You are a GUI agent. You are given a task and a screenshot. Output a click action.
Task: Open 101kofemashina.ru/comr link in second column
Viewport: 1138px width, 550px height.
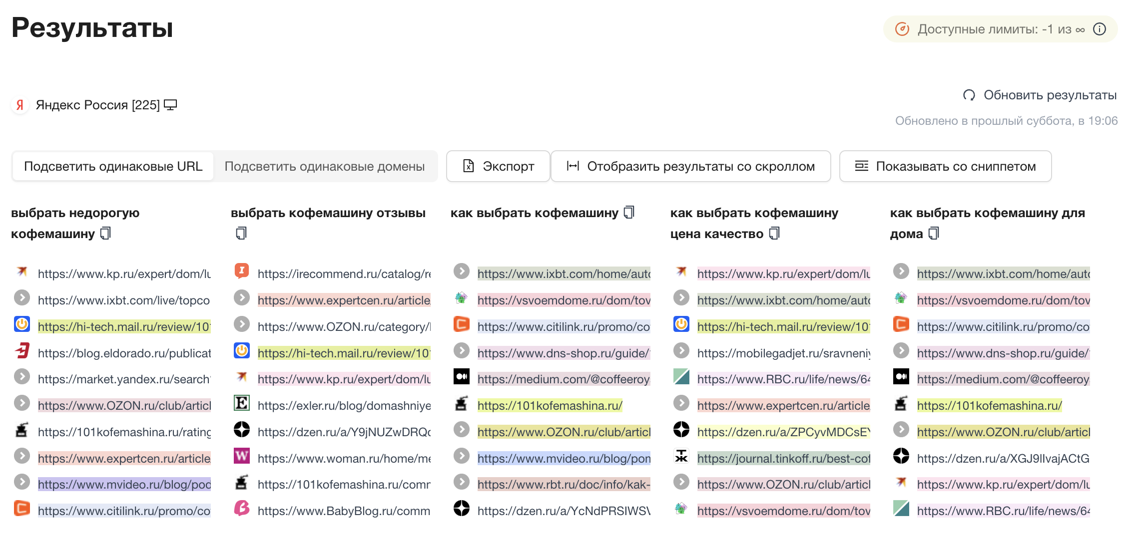click(x=344, y=484)
